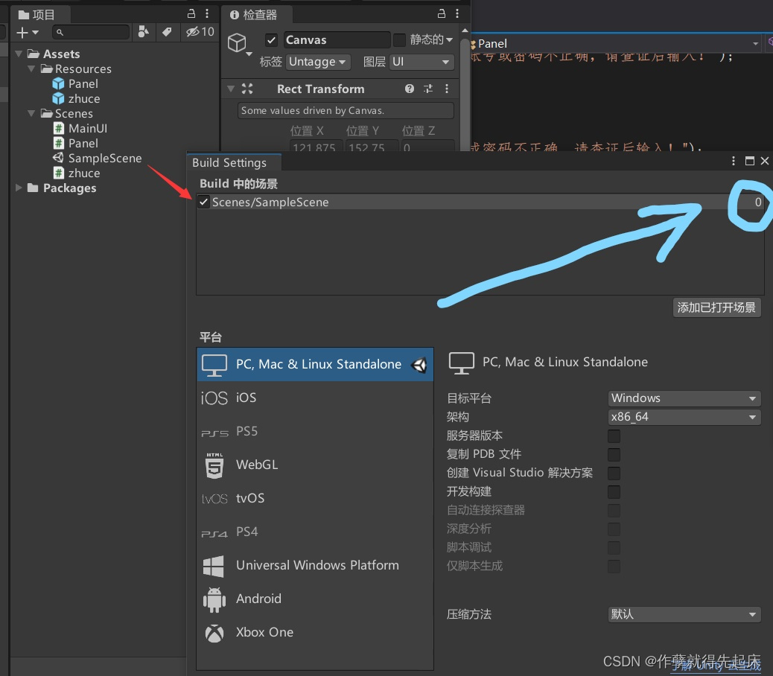Collapse the Rect Transform component
Image resolution: width=773 pixels, height=676 pixels.
coord(231,89)
